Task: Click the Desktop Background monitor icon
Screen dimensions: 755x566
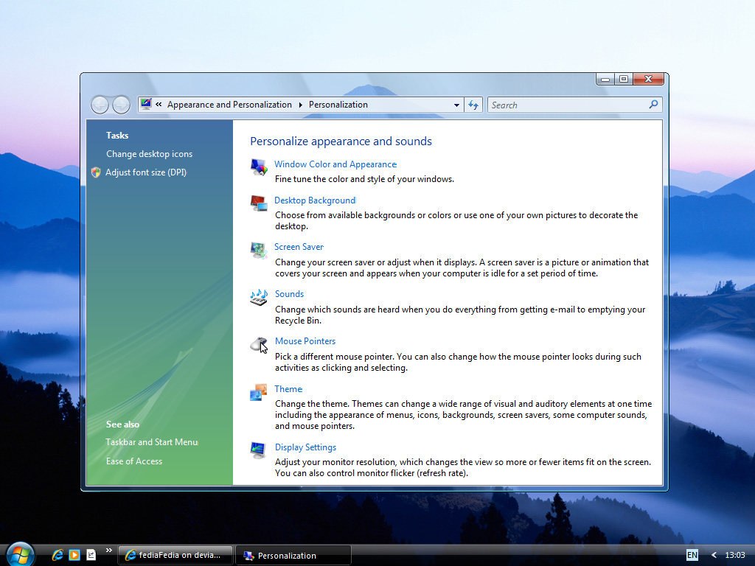Action: click(x=259, y=203)
